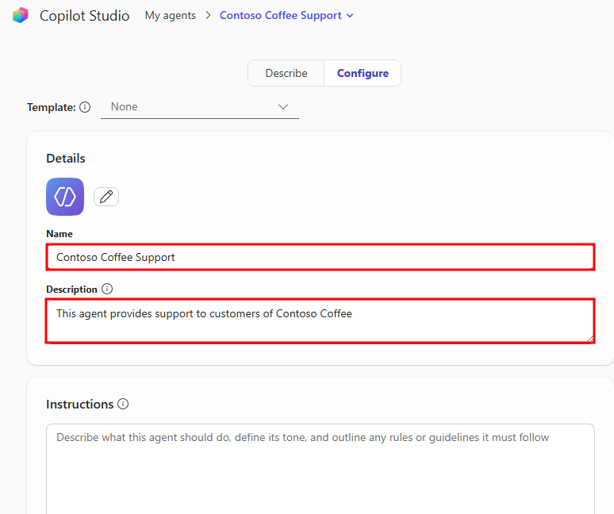
Task: Show info tooltip next to Template label
Action: tap(85, 107)
